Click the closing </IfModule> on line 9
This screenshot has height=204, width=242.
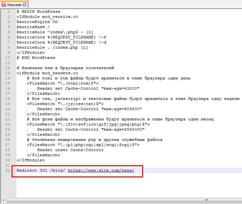pos(31,53)
